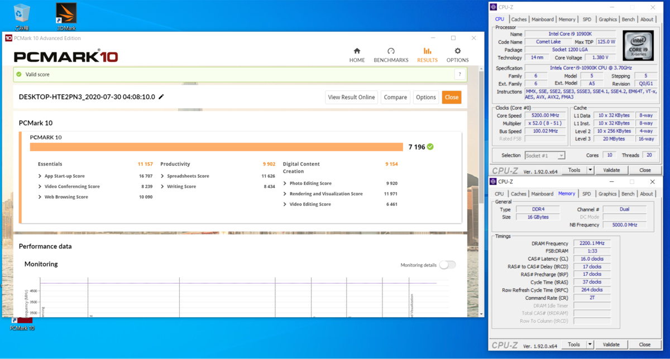Open Tools dropdown arrow in upper CPU-Z
Viewport: 670px width, 359px height.
pos(590,170)
